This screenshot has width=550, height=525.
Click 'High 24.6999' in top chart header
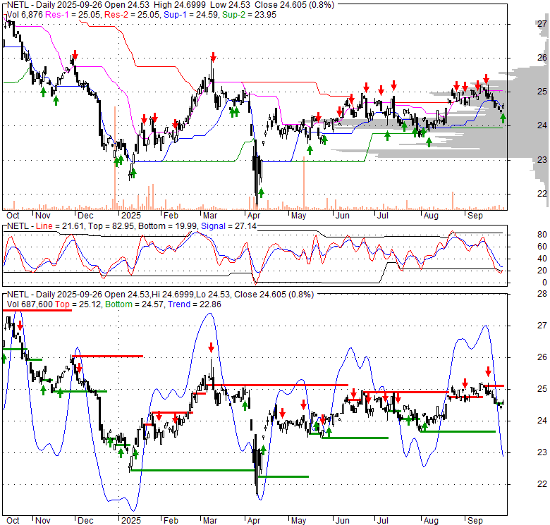click(x=180, y=5)
